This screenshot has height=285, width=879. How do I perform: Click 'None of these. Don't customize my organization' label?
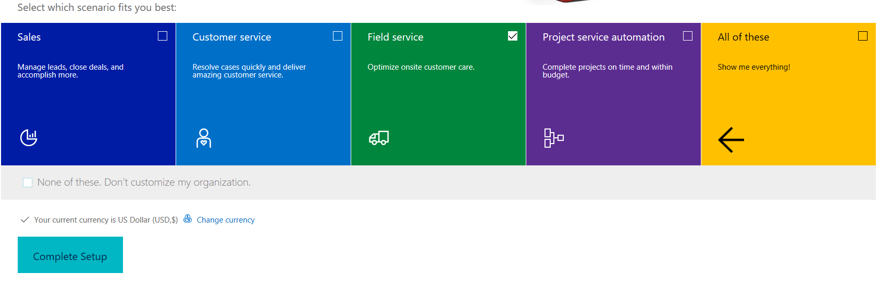(144, 183)
